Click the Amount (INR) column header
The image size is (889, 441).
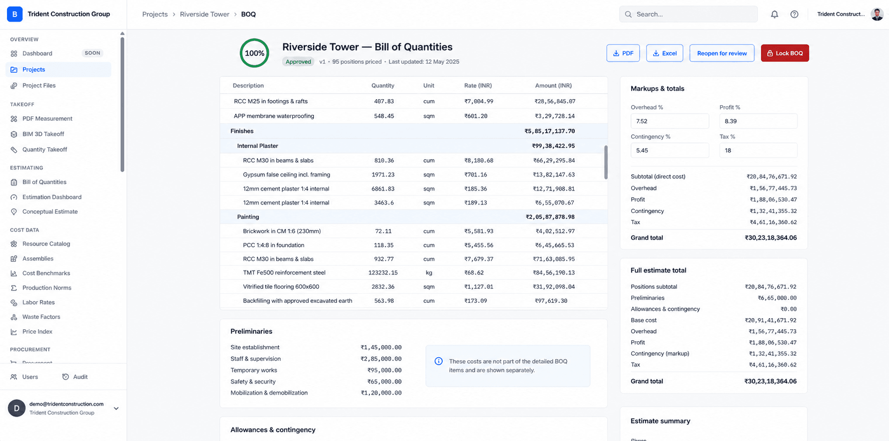[x=554, y=86]
